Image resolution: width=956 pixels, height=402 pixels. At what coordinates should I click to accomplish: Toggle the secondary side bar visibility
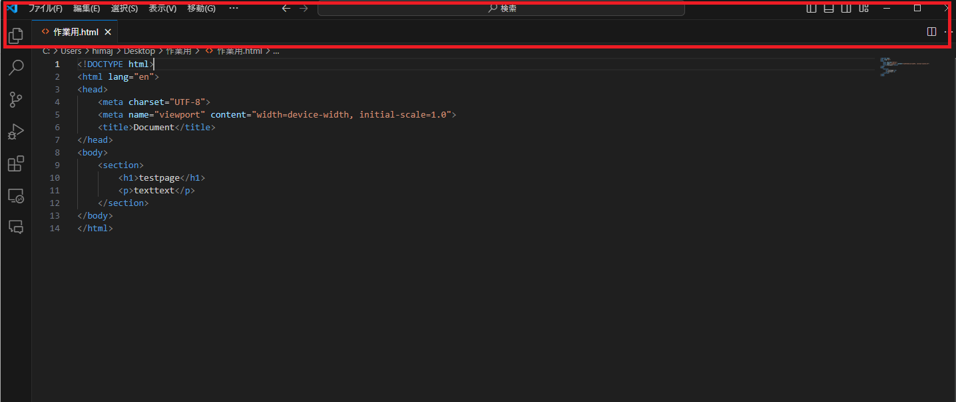click(846, 8)
